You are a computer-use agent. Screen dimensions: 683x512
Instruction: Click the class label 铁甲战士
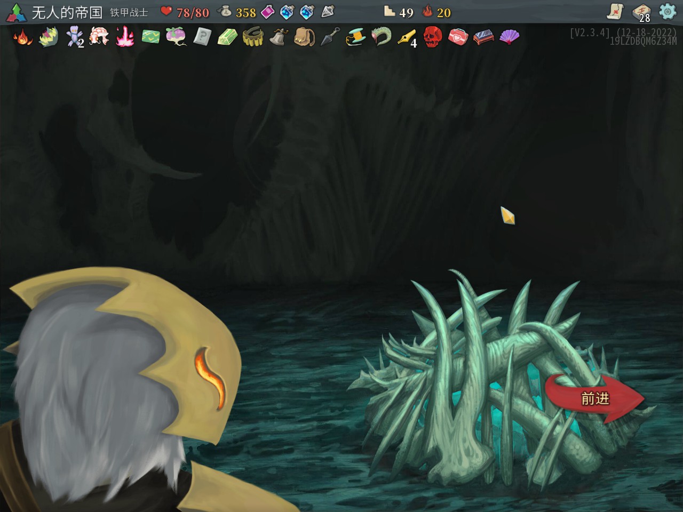click(x=129, y=12)
